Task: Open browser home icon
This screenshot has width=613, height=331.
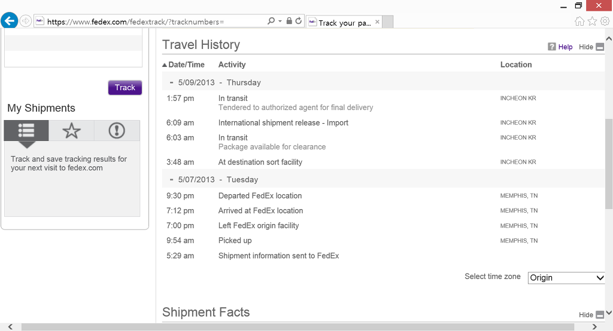Action: (579, 22)
